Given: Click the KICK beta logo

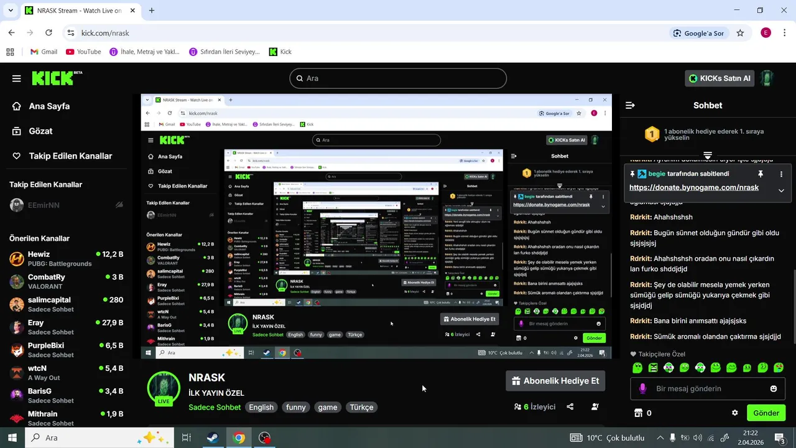Looking at the screenshot, I should tap(57, 78).
